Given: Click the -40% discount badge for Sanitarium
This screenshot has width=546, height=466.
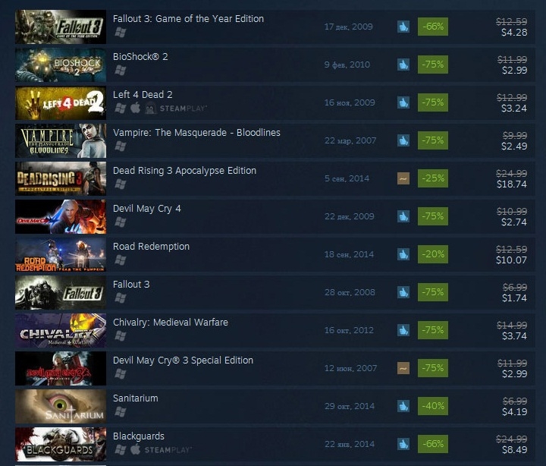Looking at the screenshot, I should tap(433, 406).
